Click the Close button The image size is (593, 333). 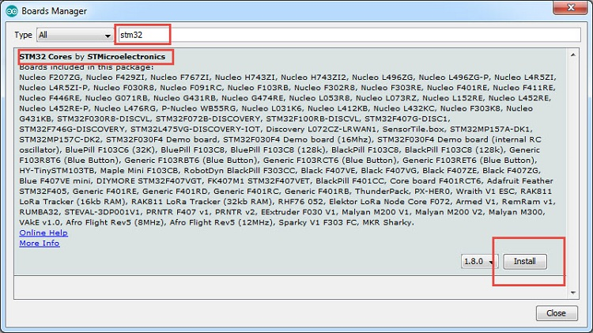[x=557, y=313]
